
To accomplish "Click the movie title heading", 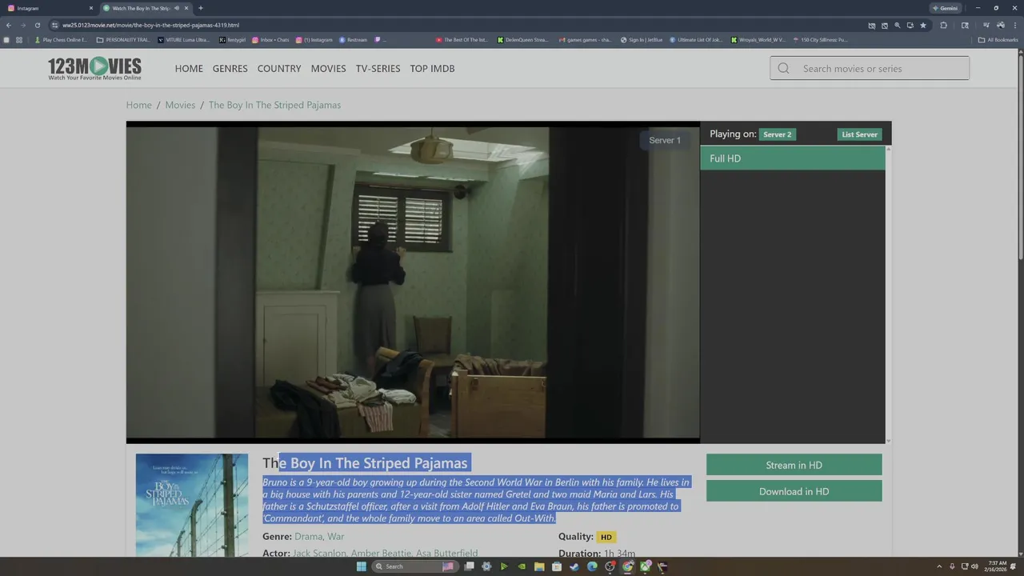I will click(x=365, y=463).
